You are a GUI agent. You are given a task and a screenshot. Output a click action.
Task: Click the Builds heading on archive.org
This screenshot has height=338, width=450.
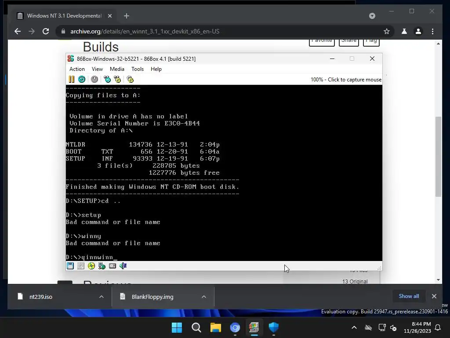pos(101,47)
